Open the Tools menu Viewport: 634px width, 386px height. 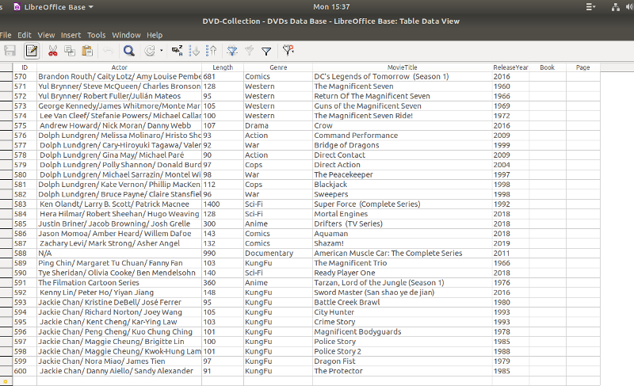coord(96,35)
